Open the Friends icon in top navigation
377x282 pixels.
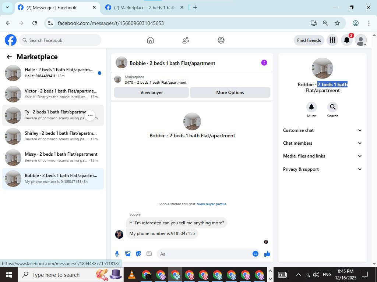[186, 40]
